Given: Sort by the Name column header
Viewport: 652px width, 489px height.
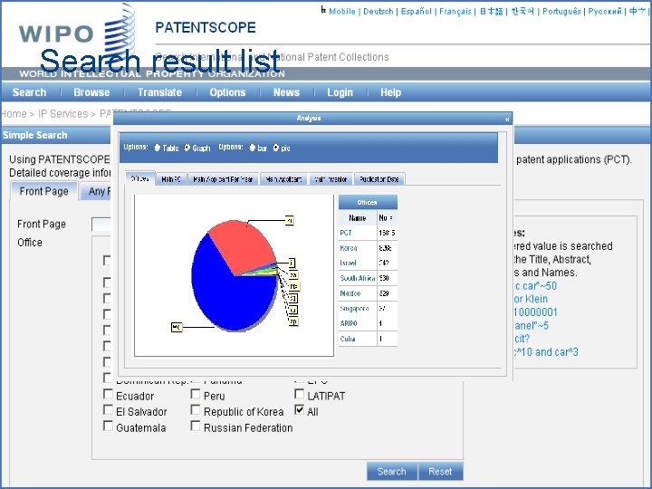Looking at the screenshot, I should [358, 218].
